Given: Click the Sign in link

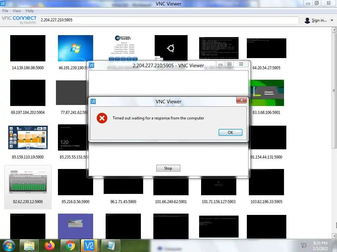Looking at the screenshot, I should [x=319, y=20].
